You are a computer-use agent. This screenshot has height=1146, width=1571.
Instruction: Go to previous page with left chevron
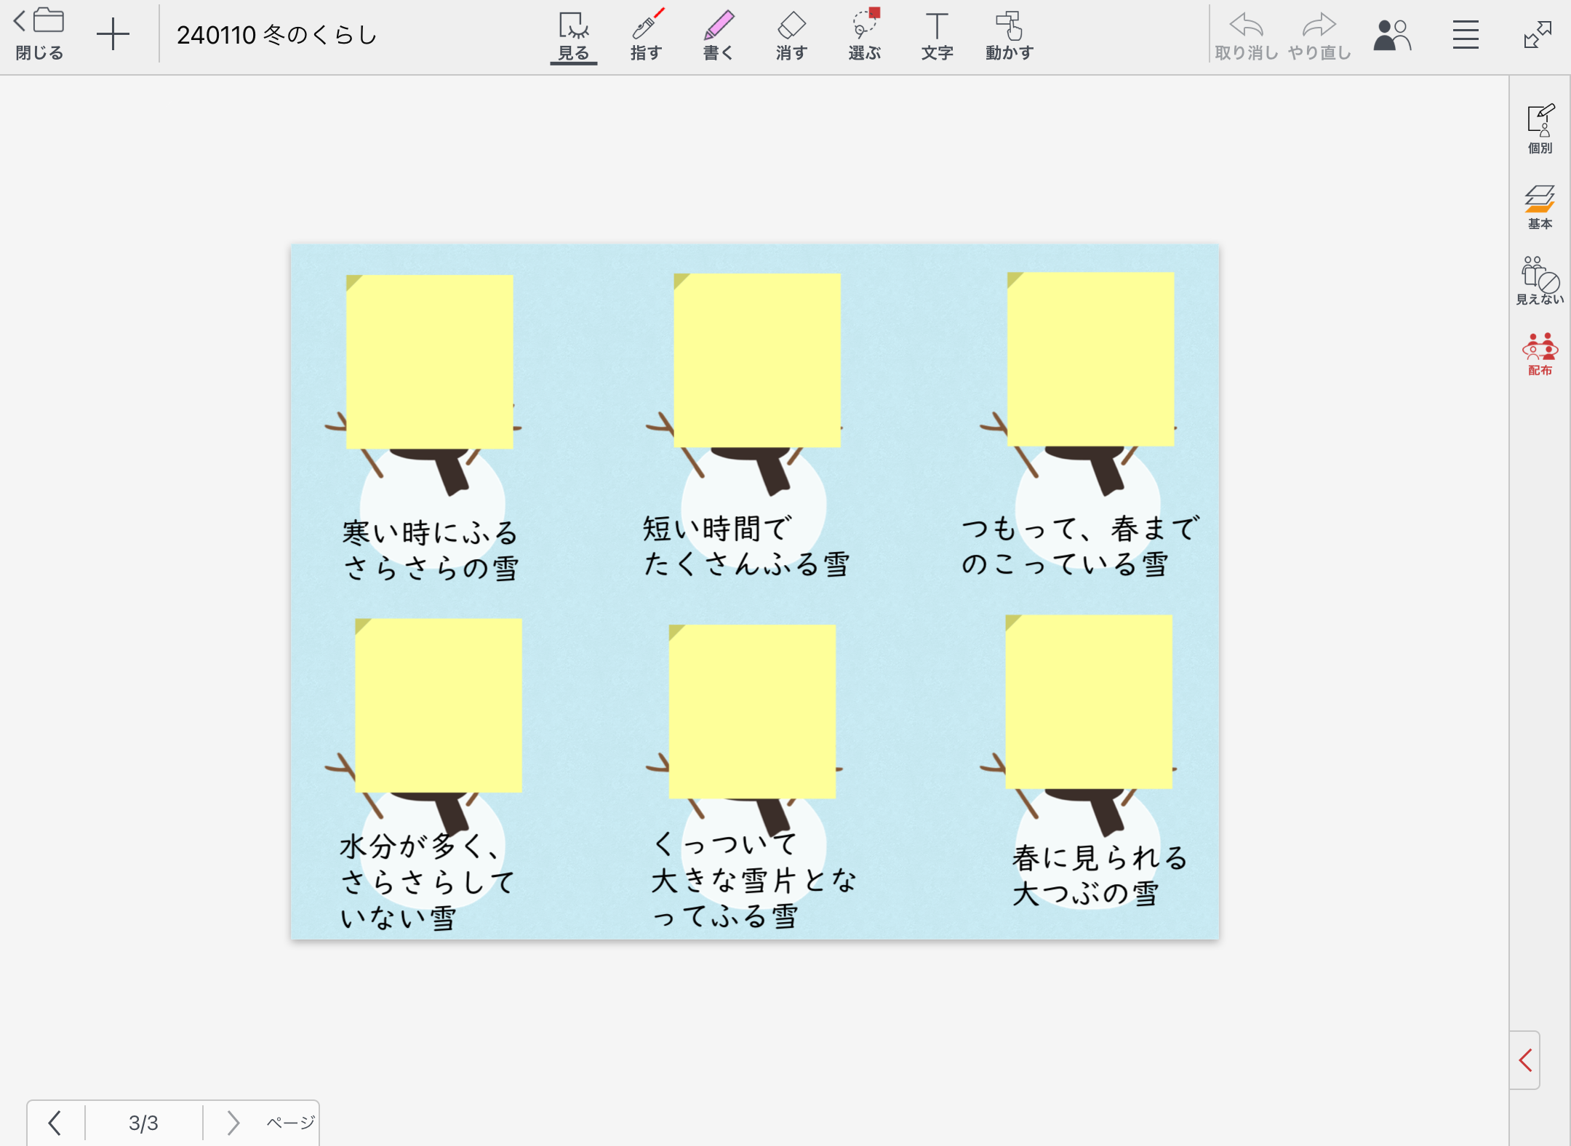click(55, 1122)
